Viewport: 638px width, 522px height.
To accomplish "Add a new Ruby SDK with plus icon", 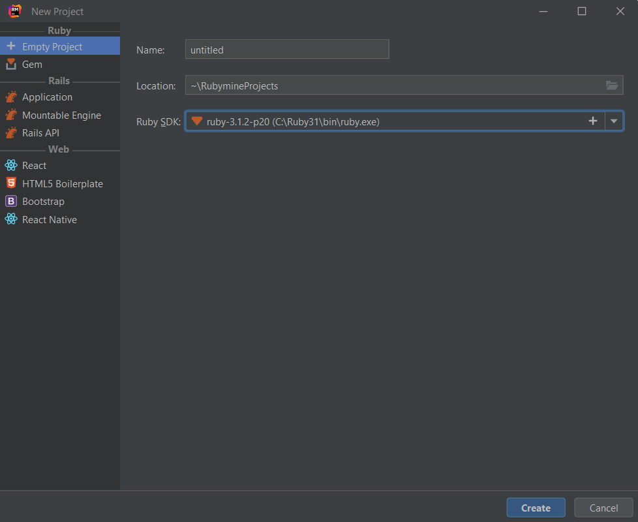I will [593, 121].
